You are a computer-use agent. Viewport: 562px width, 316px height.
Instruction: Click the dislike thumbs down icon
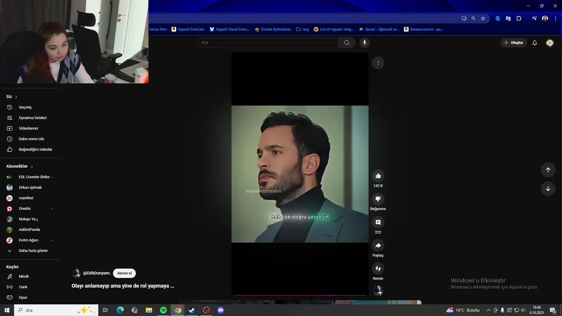click(x=378, y=199)
